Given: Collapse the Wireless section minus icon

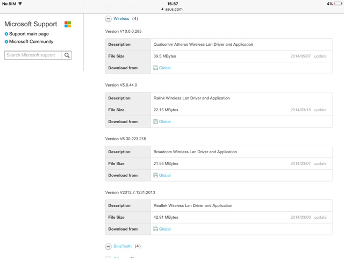Looking at the screenshot, I should (108, 19).
